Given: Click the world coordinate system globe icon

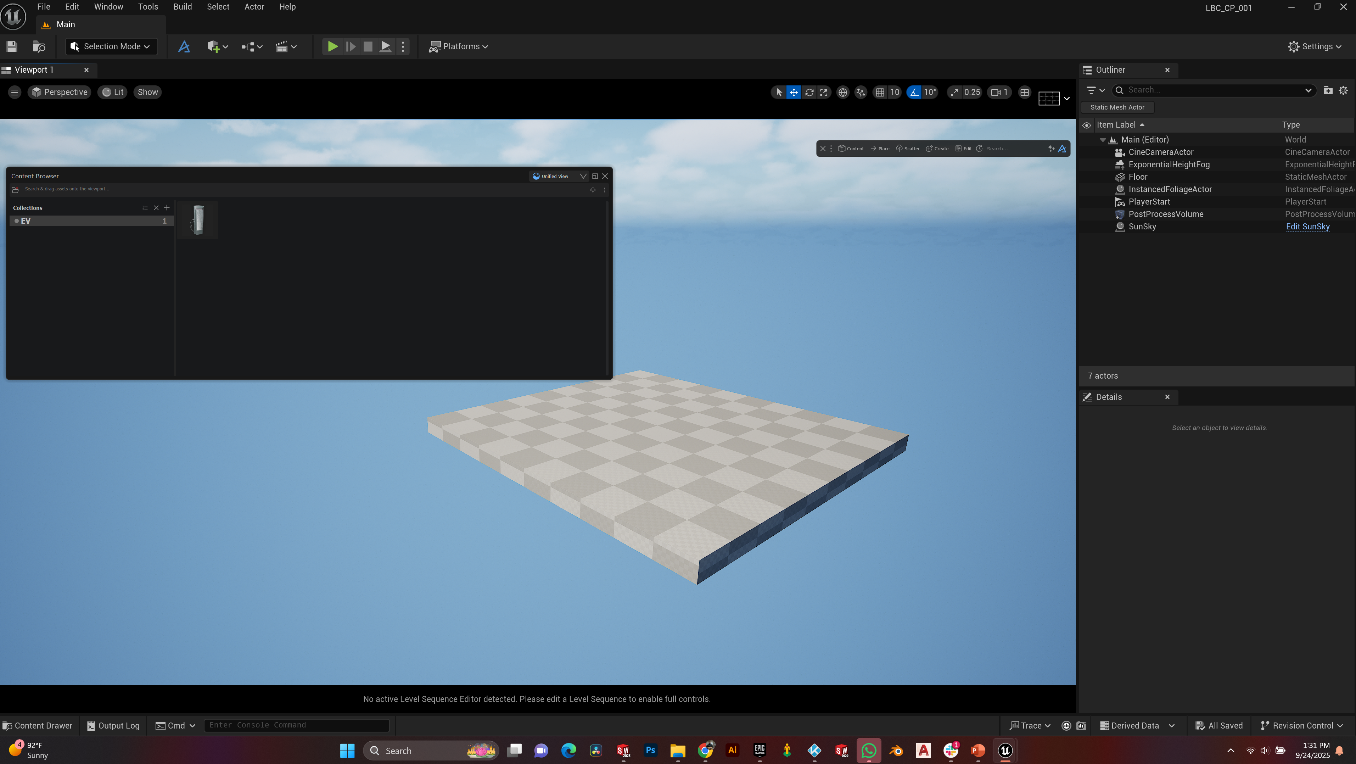Looking at the screenshot, I should pyautogui.click(x=843, y=92).
